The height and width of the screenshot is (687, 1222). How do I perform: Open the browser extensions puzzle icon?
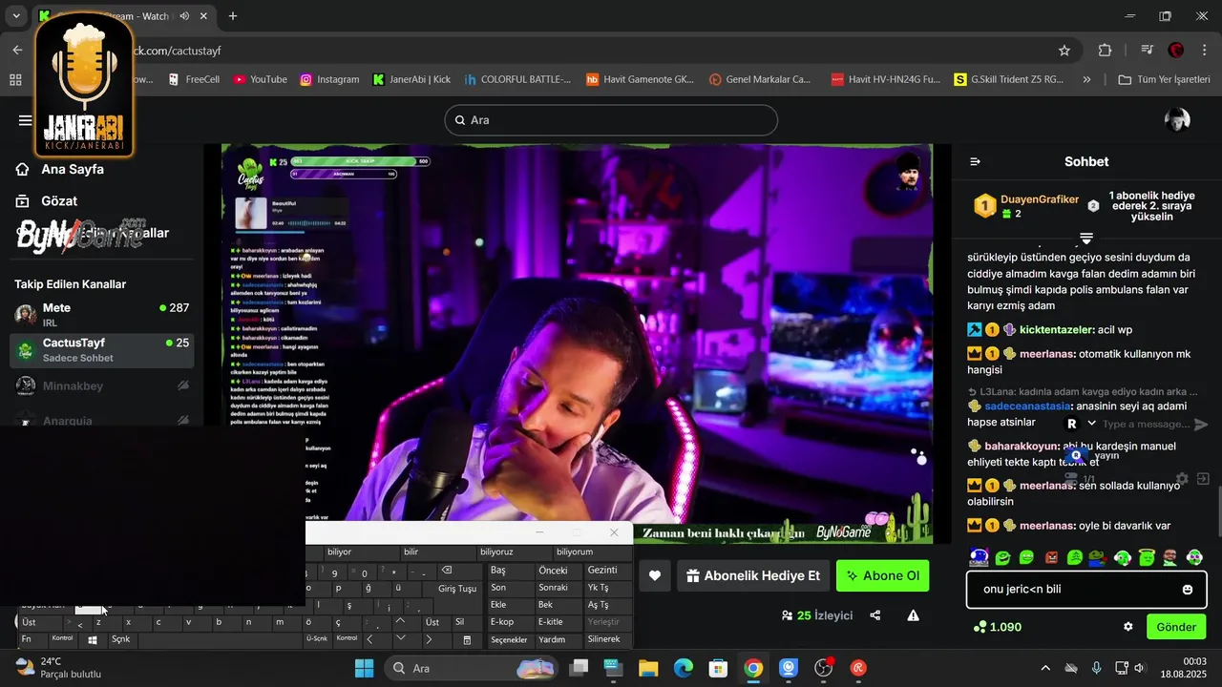tap(1105, 51)
